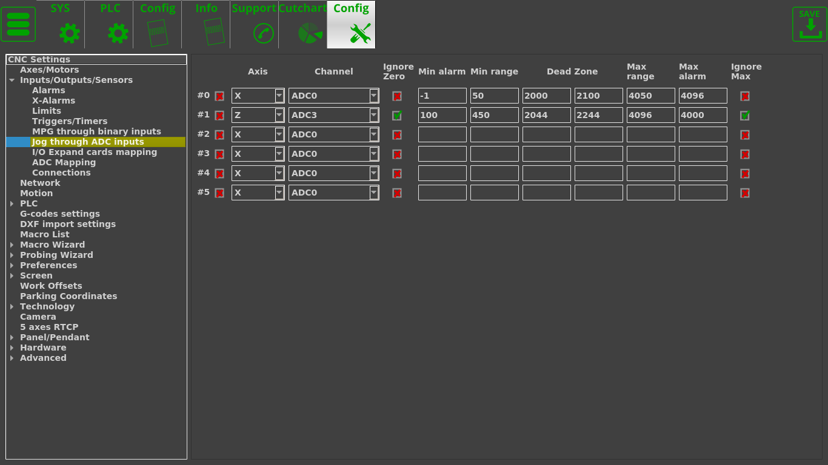Select the Config wrench and screwdriver icon
Viewport: 828px width, 465px height.
pos(360,33)
